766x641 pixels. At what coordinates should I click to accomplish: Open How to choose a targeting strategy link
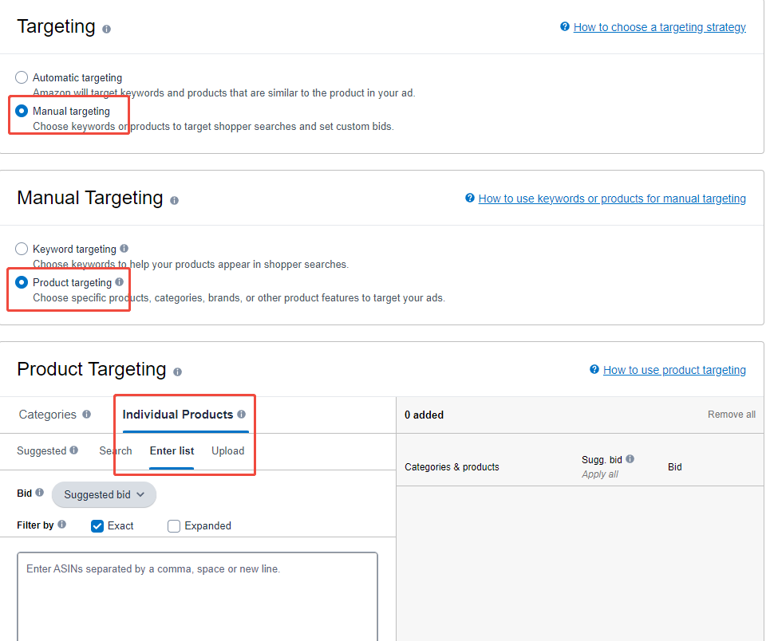(659, 27)
